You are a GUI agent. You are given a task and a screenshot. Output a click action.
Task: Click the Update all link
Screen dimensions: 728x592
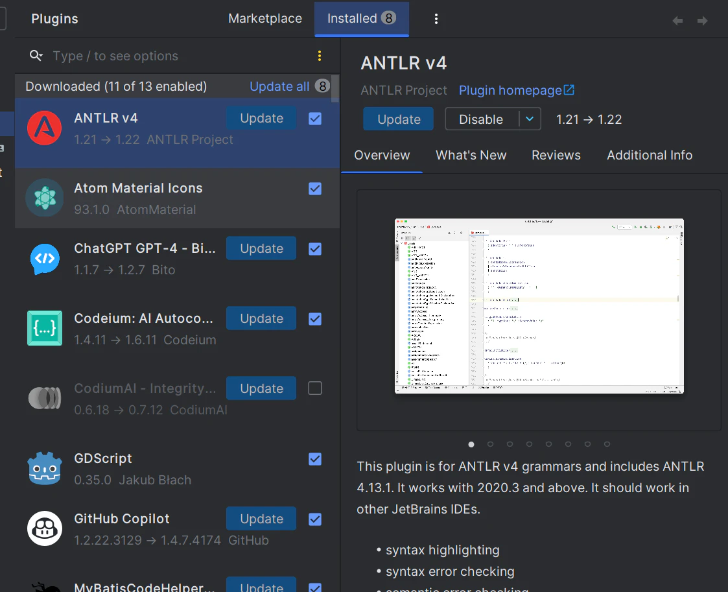coord(279,86)
